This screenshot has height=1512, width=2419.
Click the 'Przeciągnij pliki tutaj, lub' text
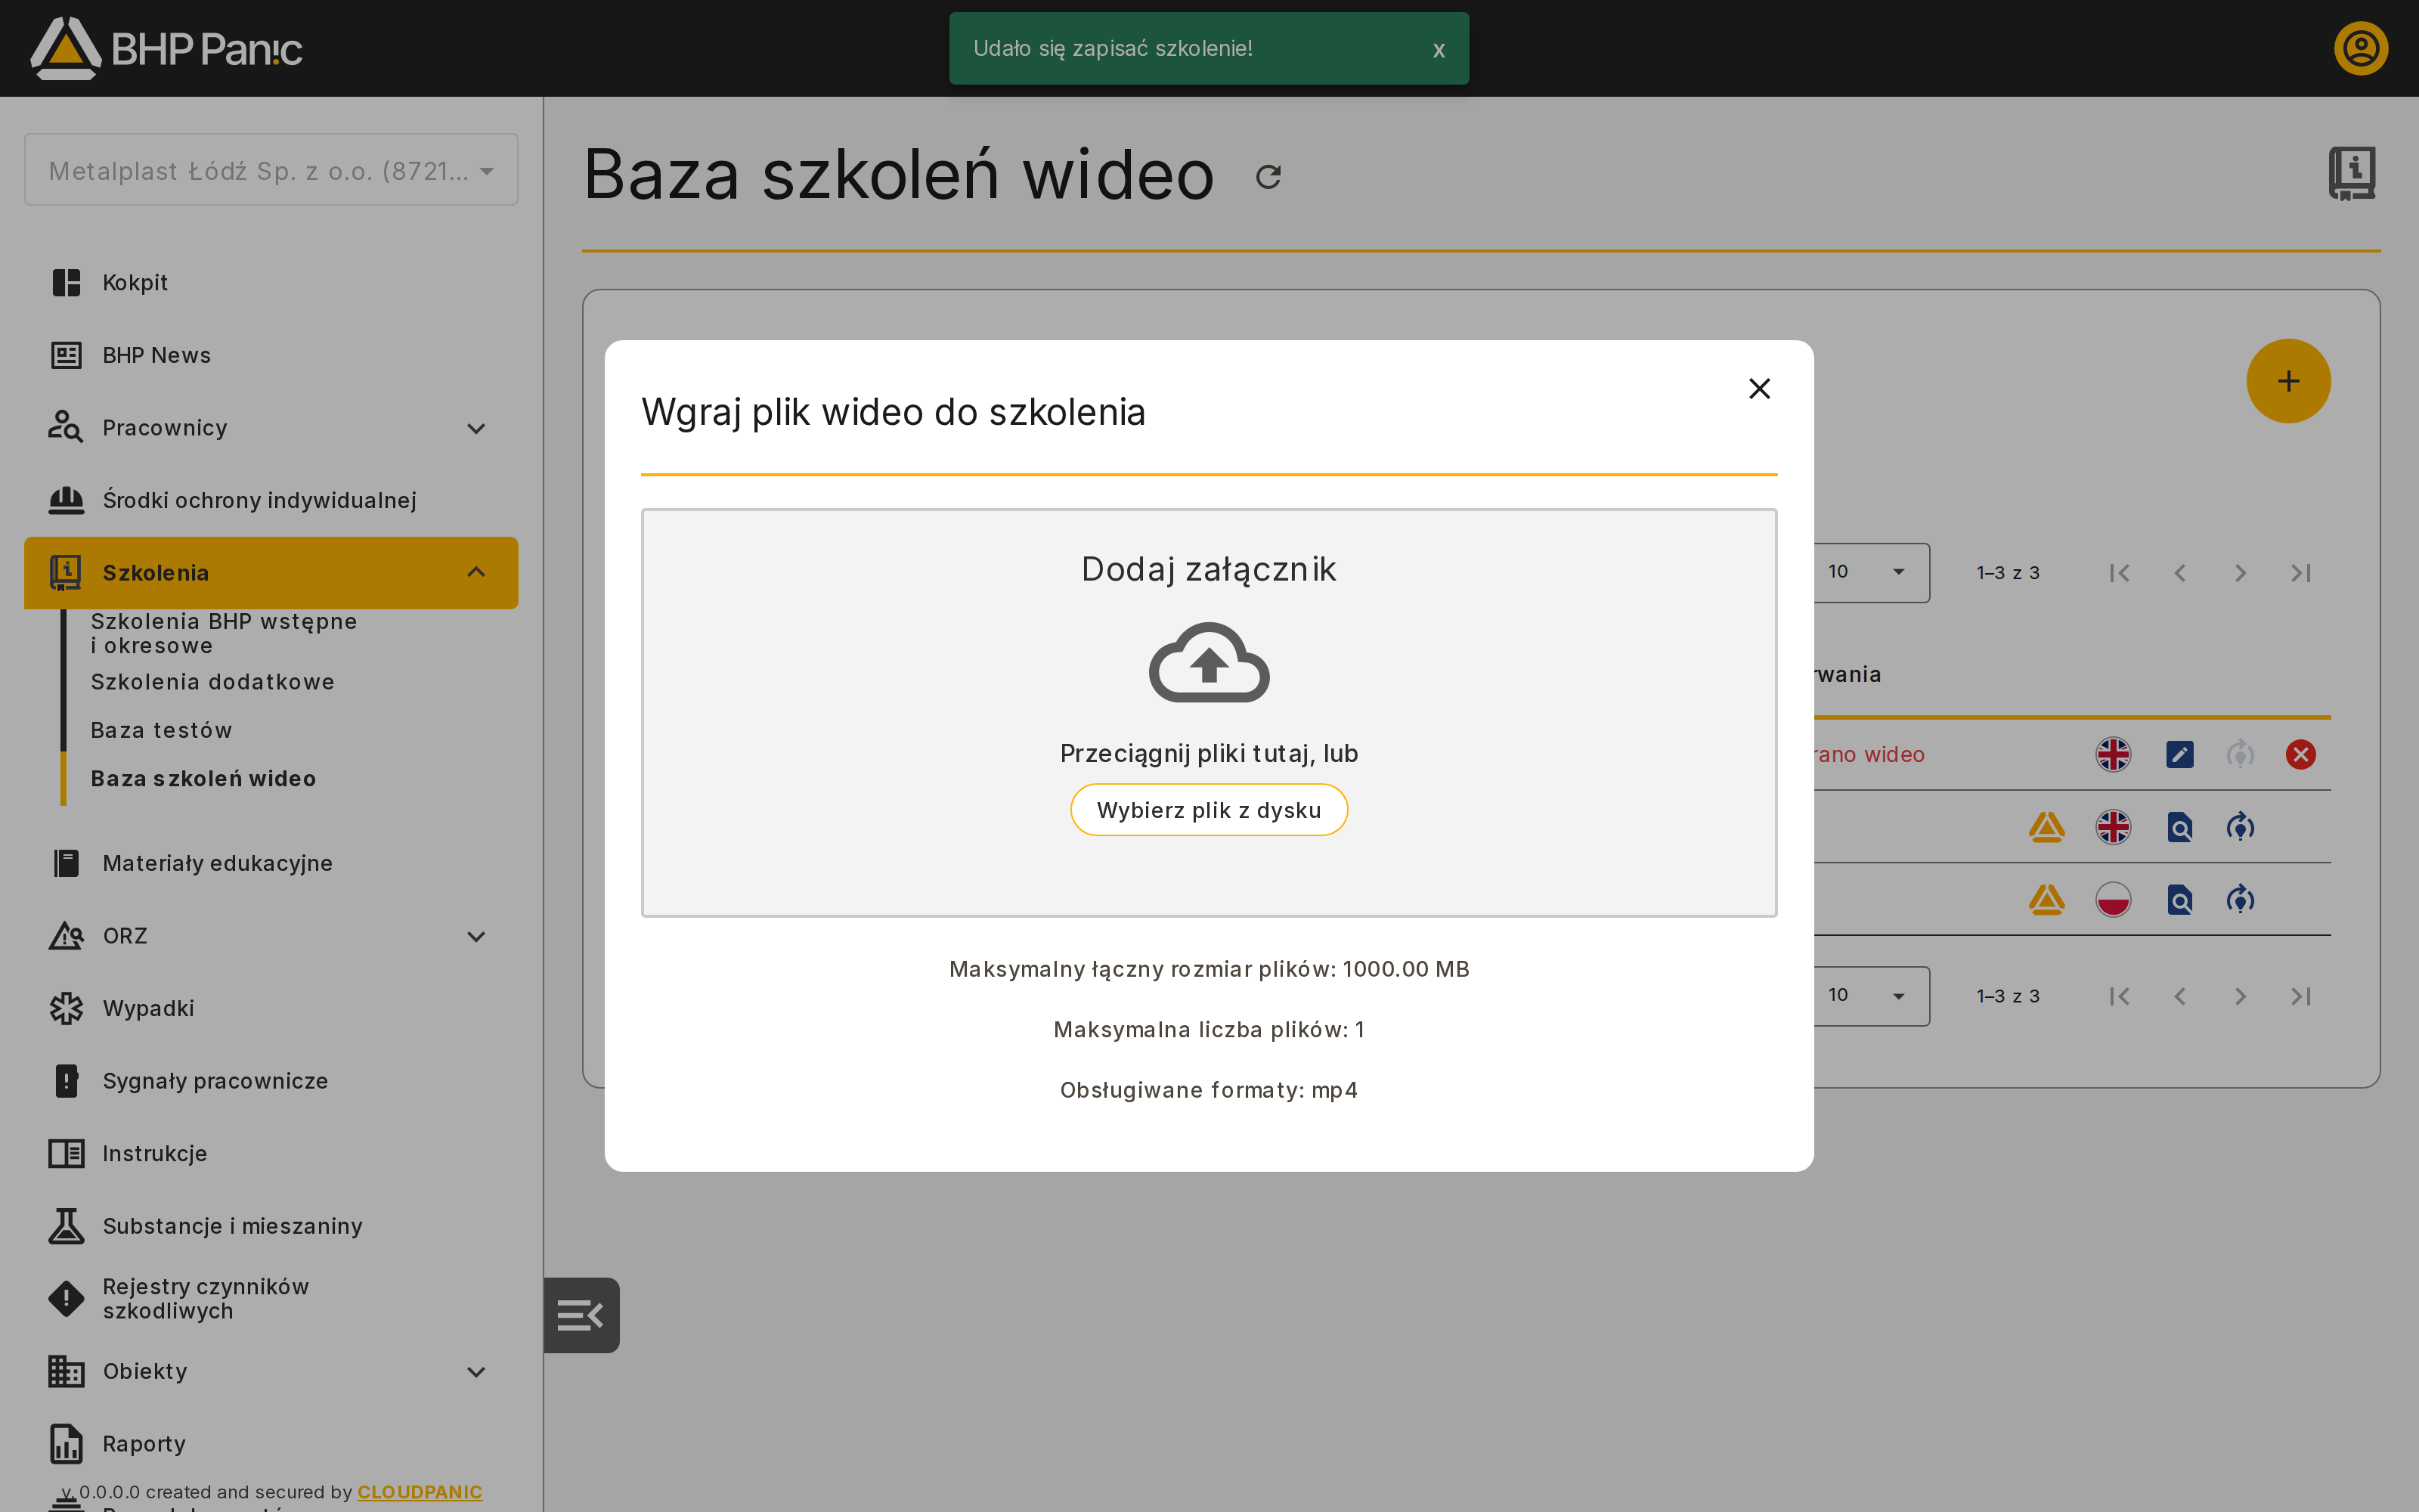tap(1209, 753)
